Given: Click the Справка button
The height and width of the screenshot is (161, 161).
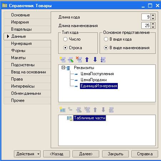Looking at the screenshot, I should click(x=145, y=154).
